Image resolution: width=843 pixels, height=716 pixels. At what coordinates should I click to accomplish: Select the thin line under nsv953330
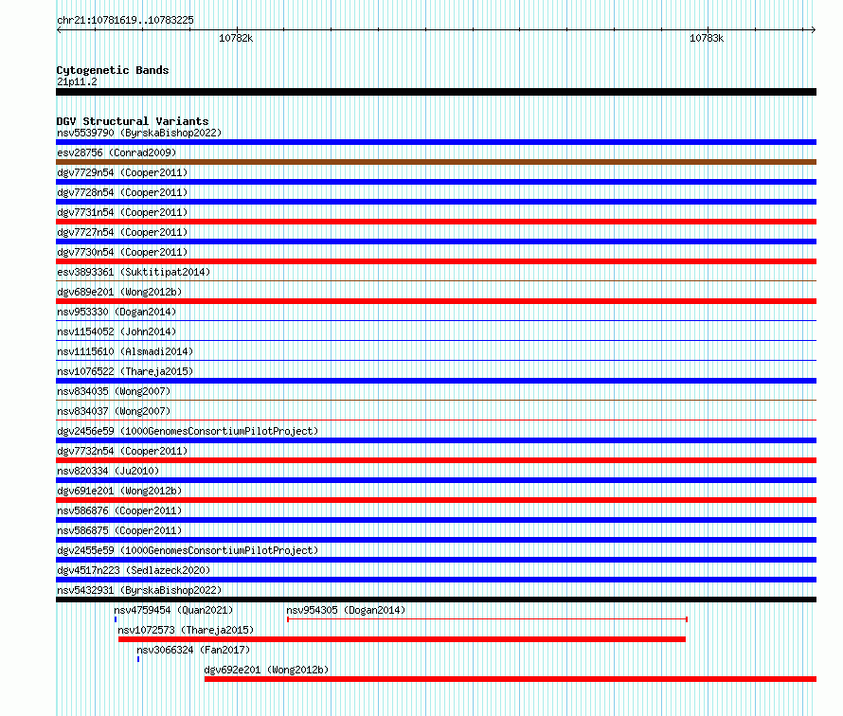tap(436, 321)
